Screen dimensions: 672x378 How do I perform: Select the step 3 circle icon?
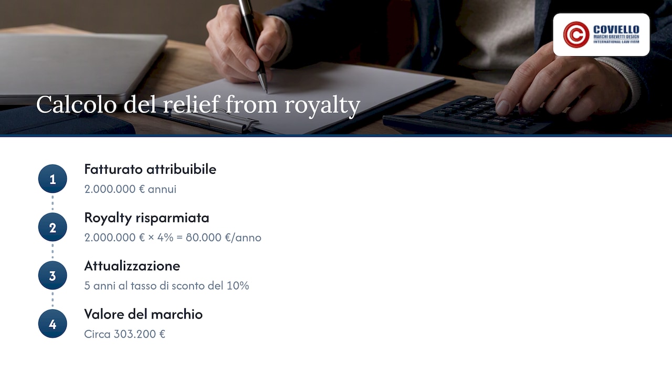pyautogui.click(x=52, y=276)
